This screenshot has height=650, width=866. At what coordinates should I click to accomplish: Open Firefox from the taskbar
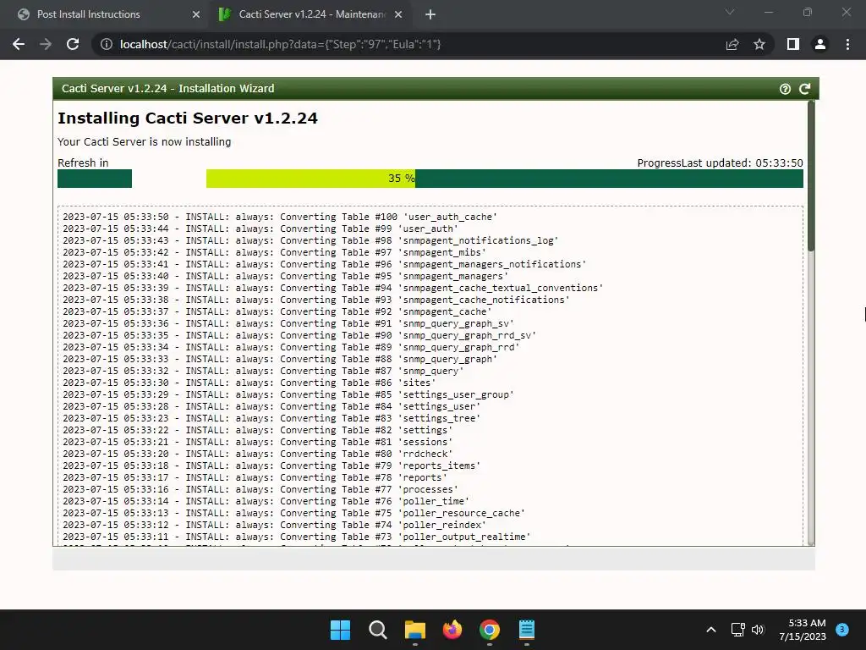(x=452, y=630)
